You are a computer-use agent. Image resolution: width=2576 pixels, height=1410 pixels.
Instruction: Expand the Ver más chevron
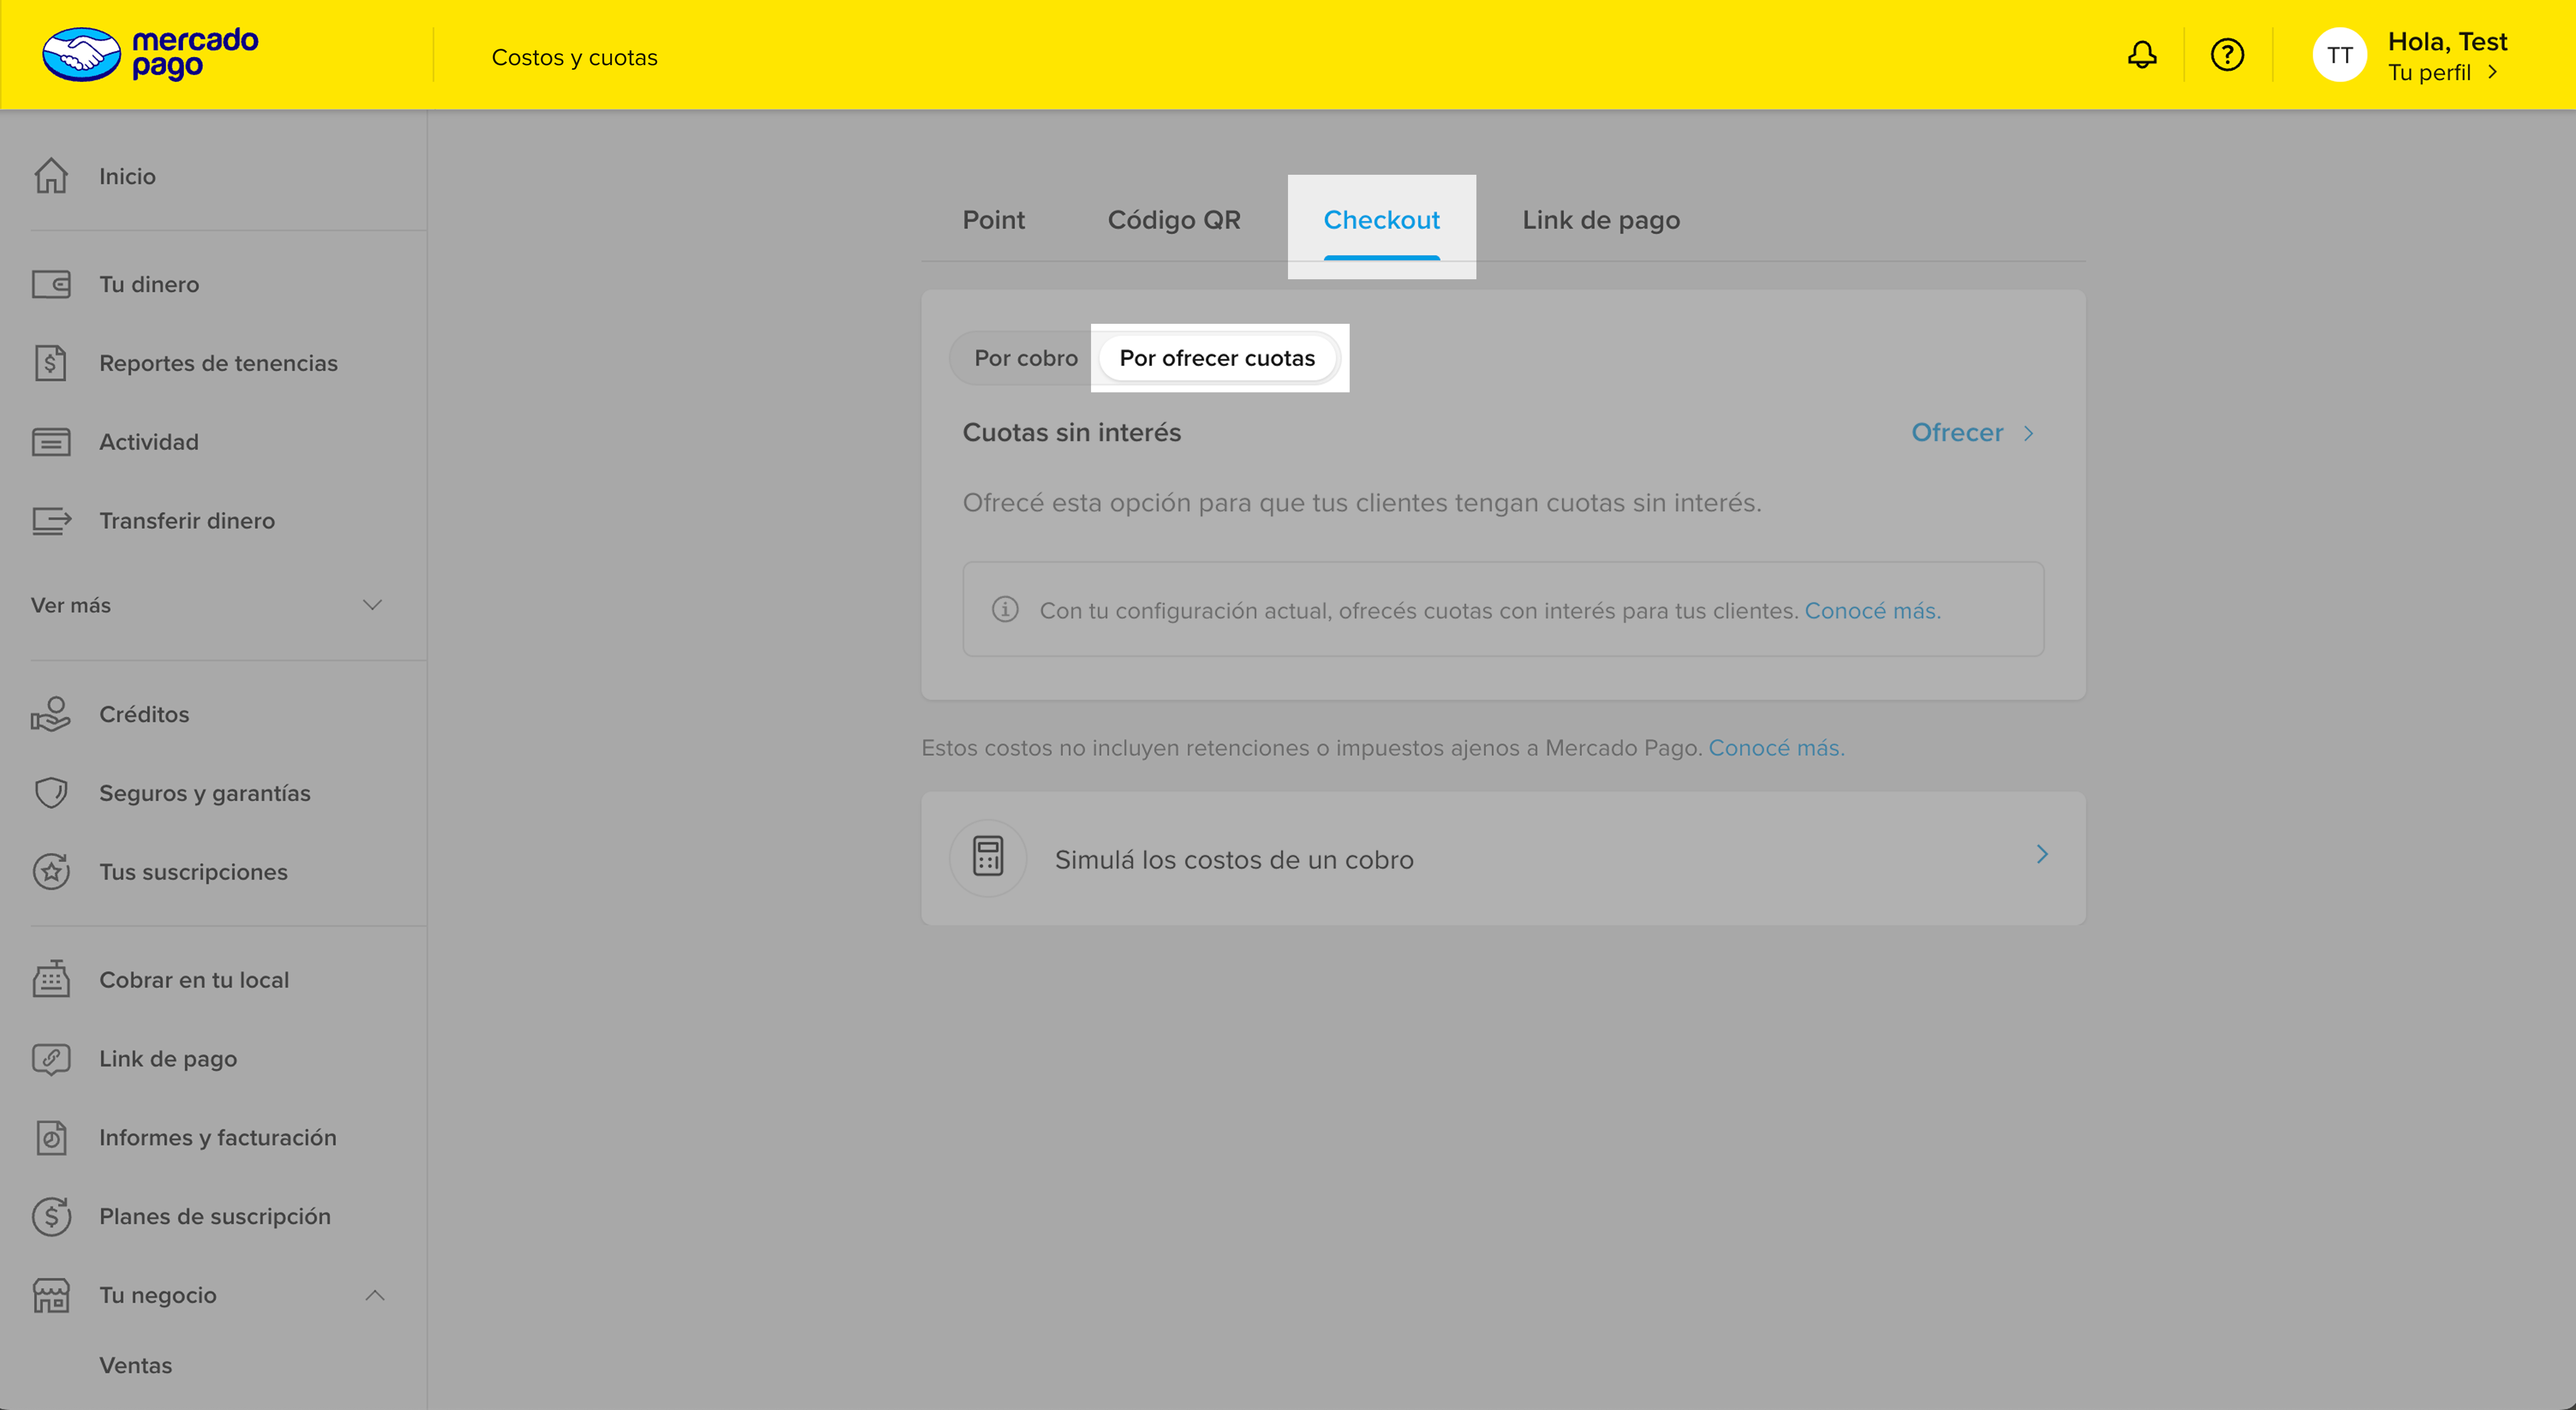pyautogui.click(x=373, y=605)
